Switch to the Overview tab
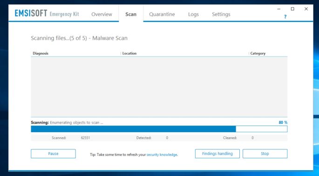 click(x=102, y=14)
